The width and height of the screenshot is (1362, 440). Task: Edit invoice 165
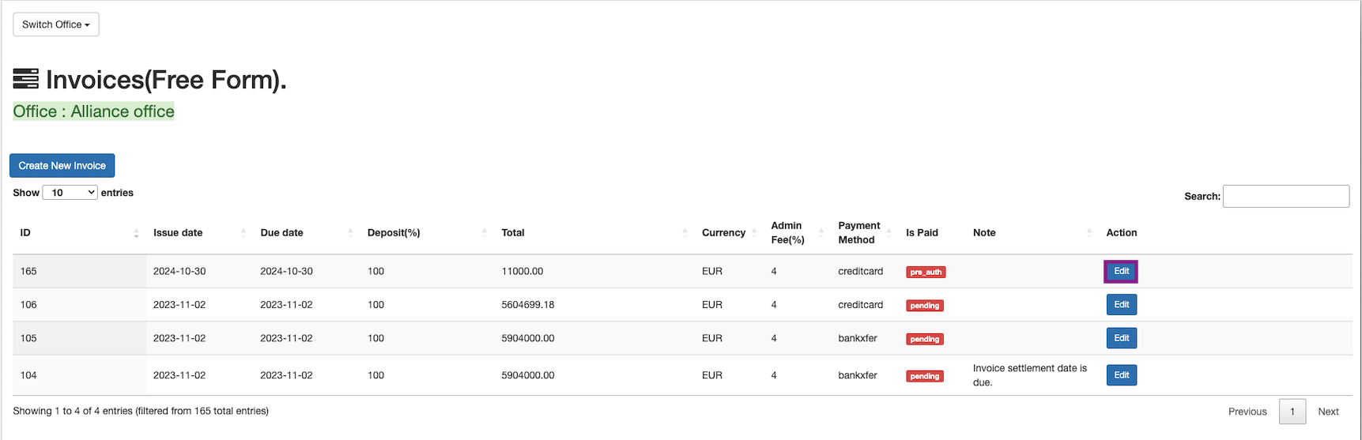coord(1121,271)
